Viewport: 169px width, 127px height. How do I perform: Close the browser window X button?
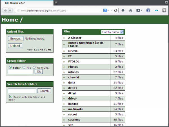166,3
